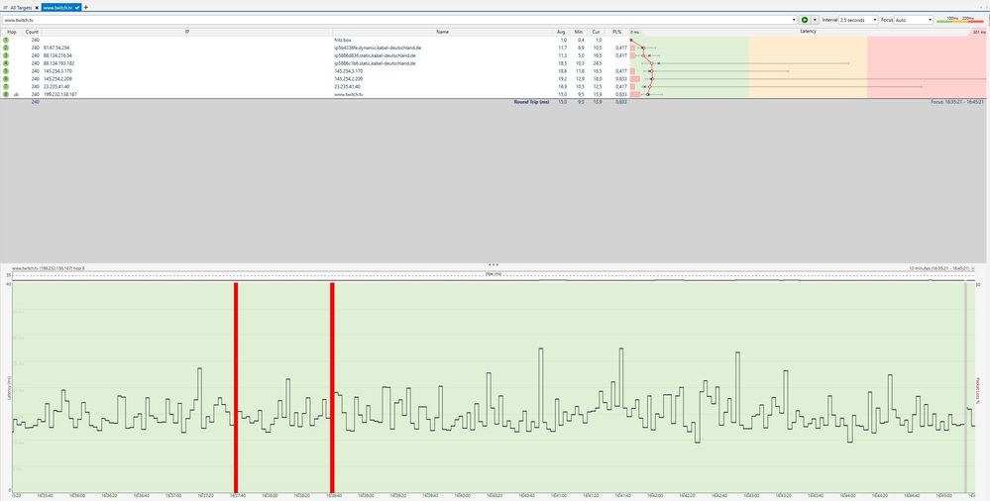Click the 0 ms latency scale label
Screen dimensions: 990x501
(x=634, y=32)
